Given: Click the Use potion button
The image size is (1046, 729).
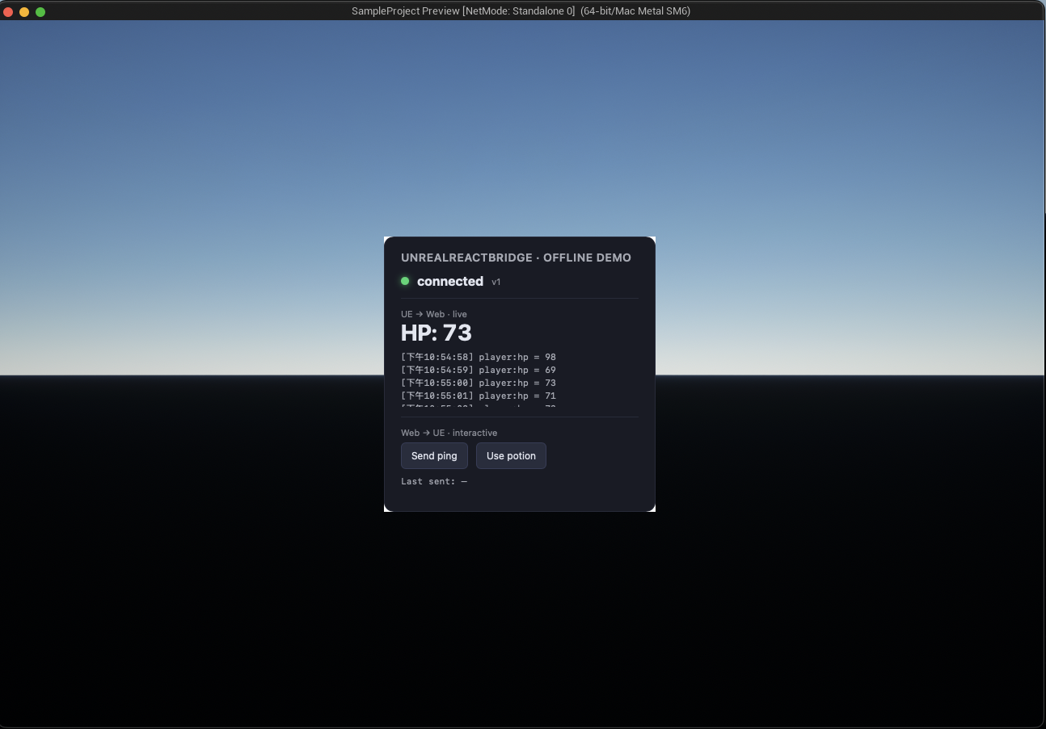Looking at the screenshot, I should (x=511, y=455).
